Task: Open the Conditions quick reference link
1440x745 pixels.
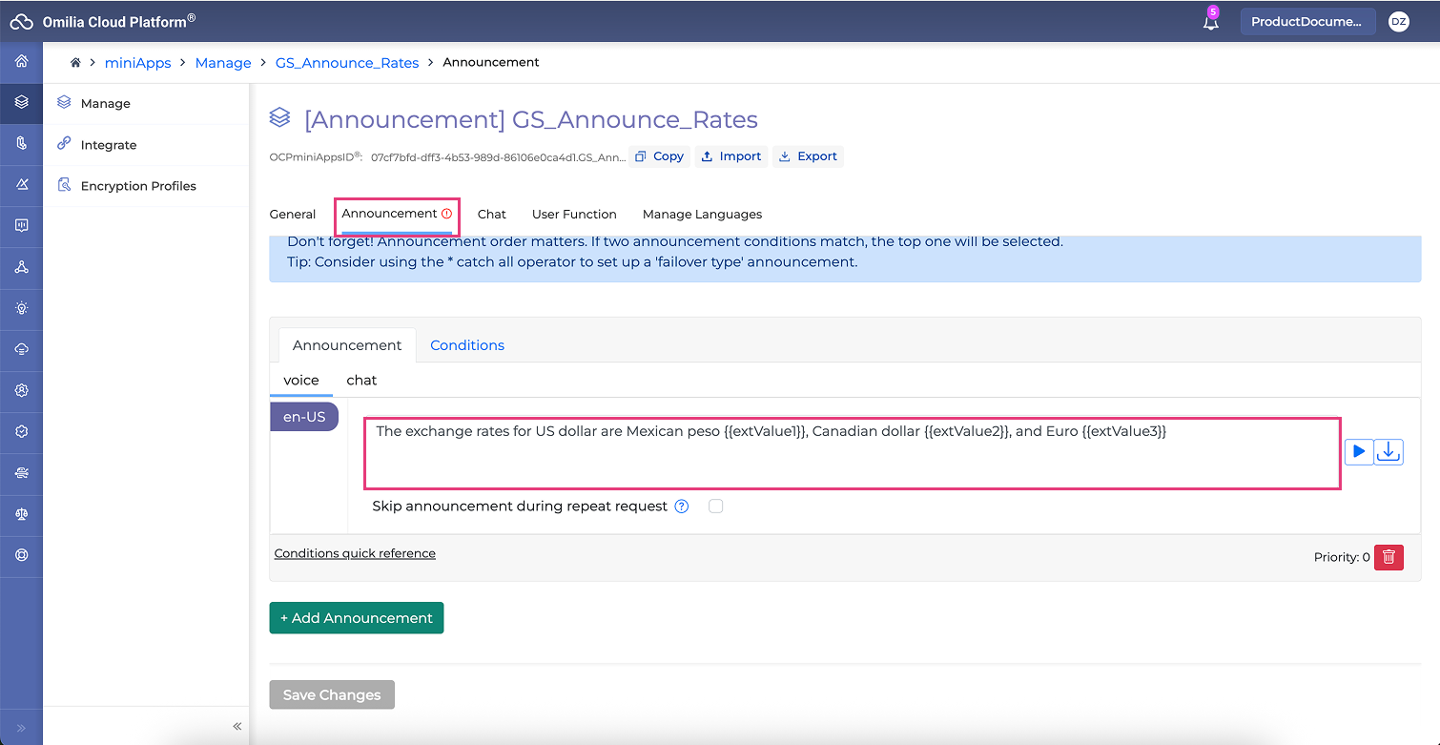Action: (x=355, y=553)
